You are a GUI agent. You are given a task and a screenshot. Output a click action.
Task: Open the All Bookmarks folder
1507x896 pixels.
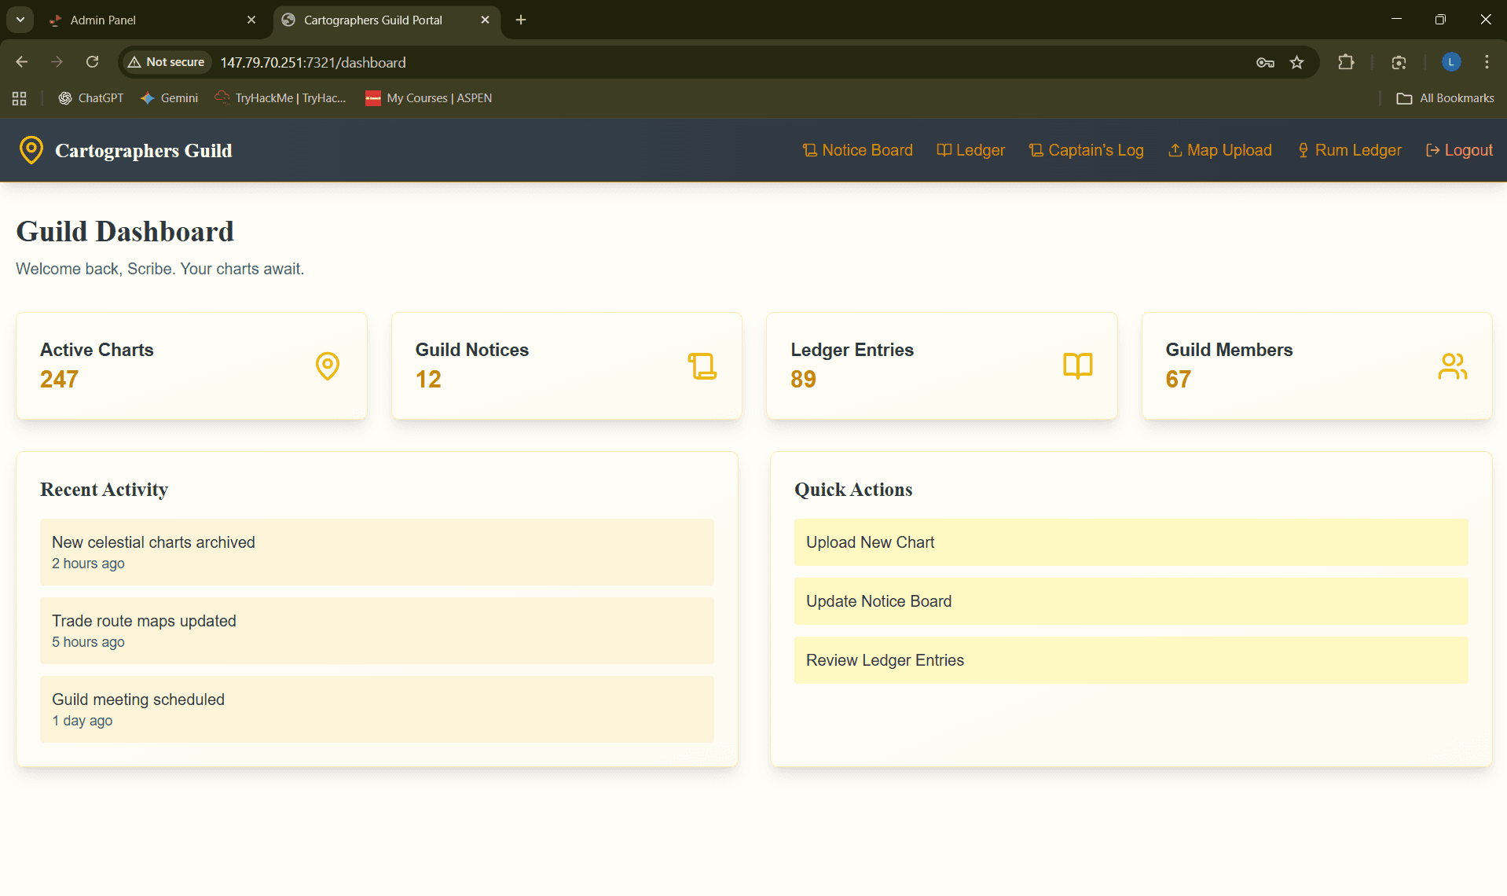pyautogui.click(x=1444, y=97)
